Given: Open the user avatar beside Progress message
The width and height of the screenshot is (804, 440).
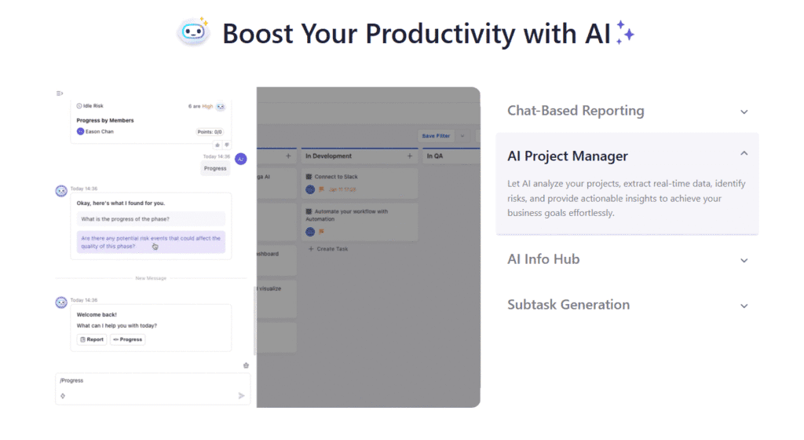Looking at the screenshot, I should click(240, 159).
